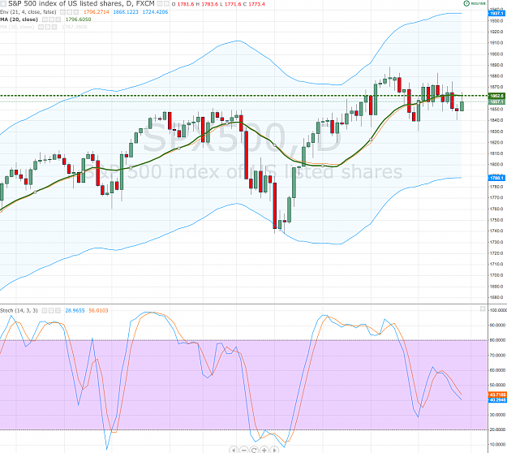Click the Env lower value 1724.4206

coord(155,12)
